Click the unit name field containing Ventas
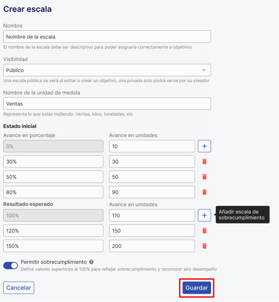Viewport: 279px width, 302px height. coord(107,104)
